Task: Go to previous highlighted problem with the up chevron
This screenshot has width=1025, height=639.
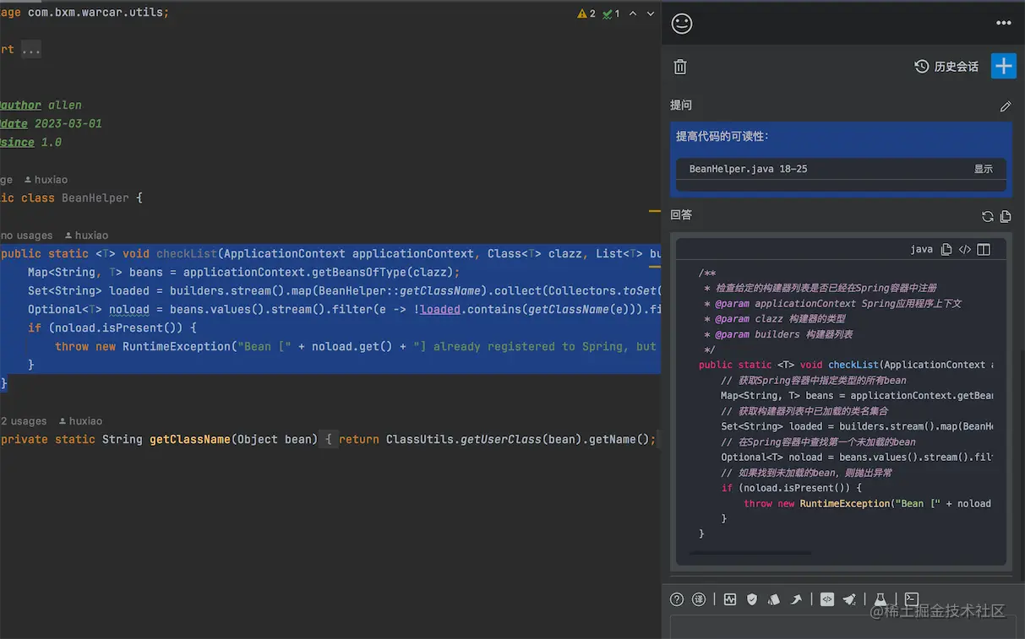Action: 634,14
